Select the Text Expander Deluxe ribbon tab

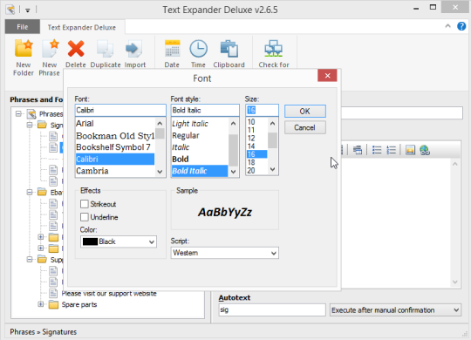[x=82, y=27]
